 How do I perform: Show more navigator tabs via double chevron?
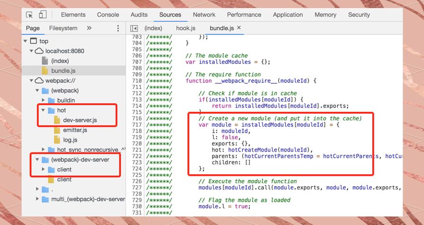click(x=89, y=28)
